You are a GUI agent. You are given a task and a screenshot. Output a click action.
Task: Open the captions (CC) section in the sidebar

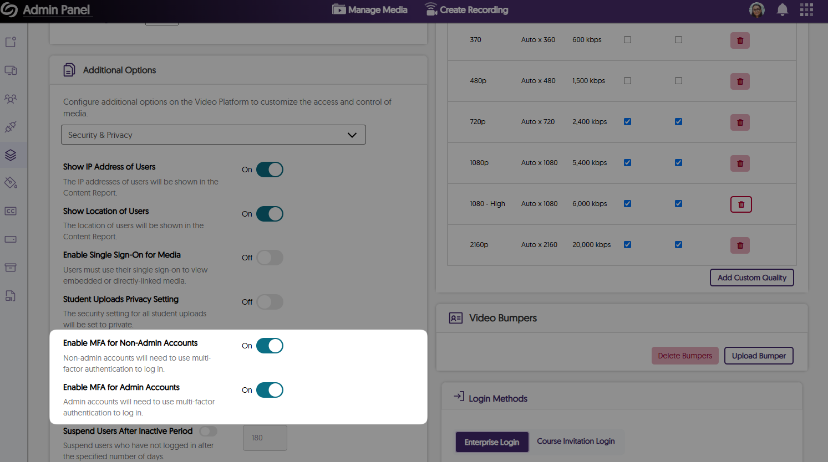[12, 211]
